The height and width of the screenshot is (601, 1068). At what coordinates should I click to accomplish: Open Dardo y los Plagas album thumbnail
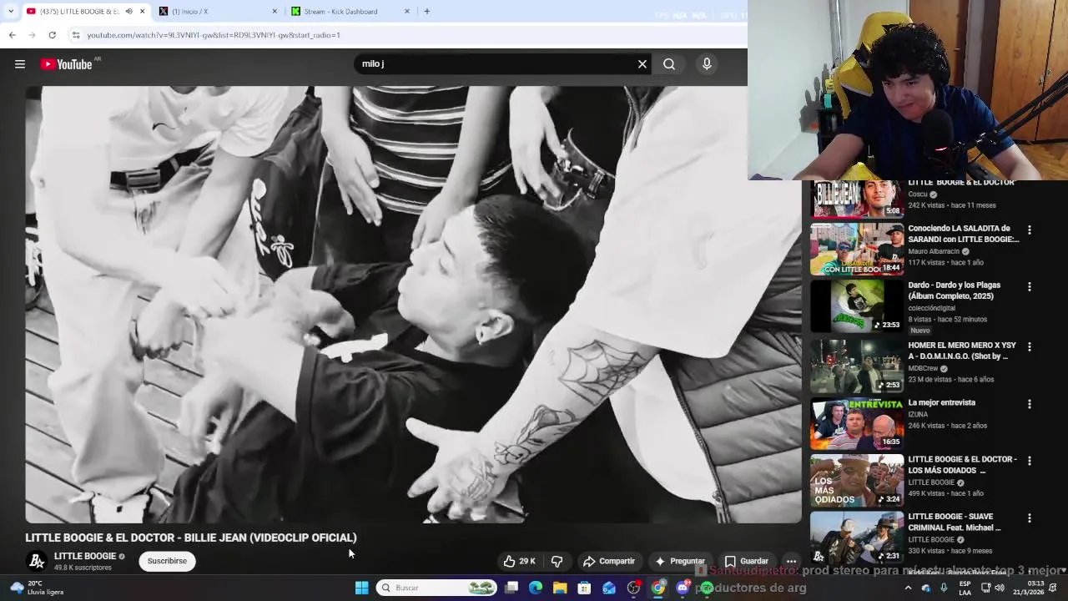(x=857, y=306)
